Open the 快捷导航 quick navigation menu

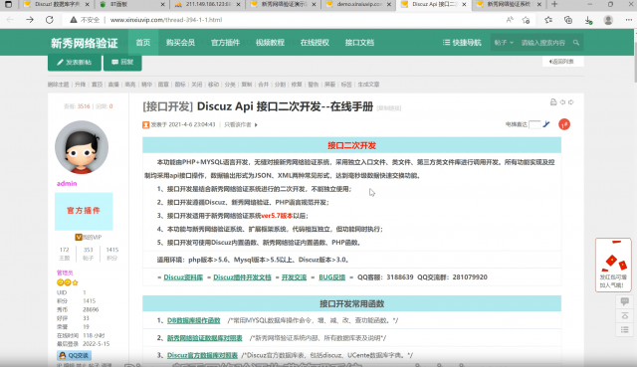[x=462, y=42]
